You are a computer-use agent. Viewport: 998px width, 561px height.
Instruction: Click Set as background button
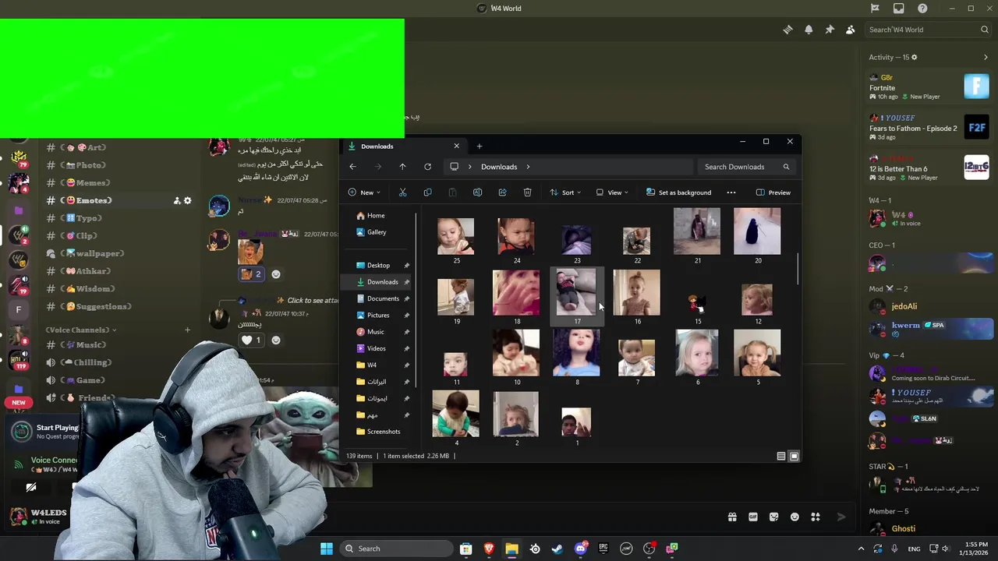coord(678,192)
